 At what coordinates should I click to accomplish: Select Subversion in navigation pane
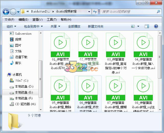[x=21, y=33]
